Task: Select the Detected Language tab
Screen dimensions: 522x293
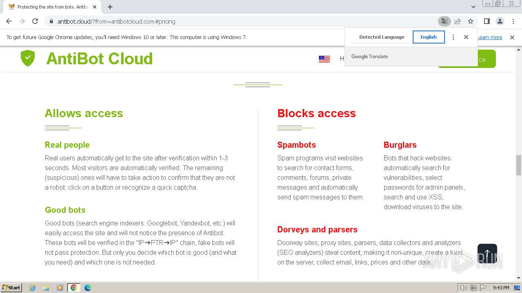Action: click(382, 37)
